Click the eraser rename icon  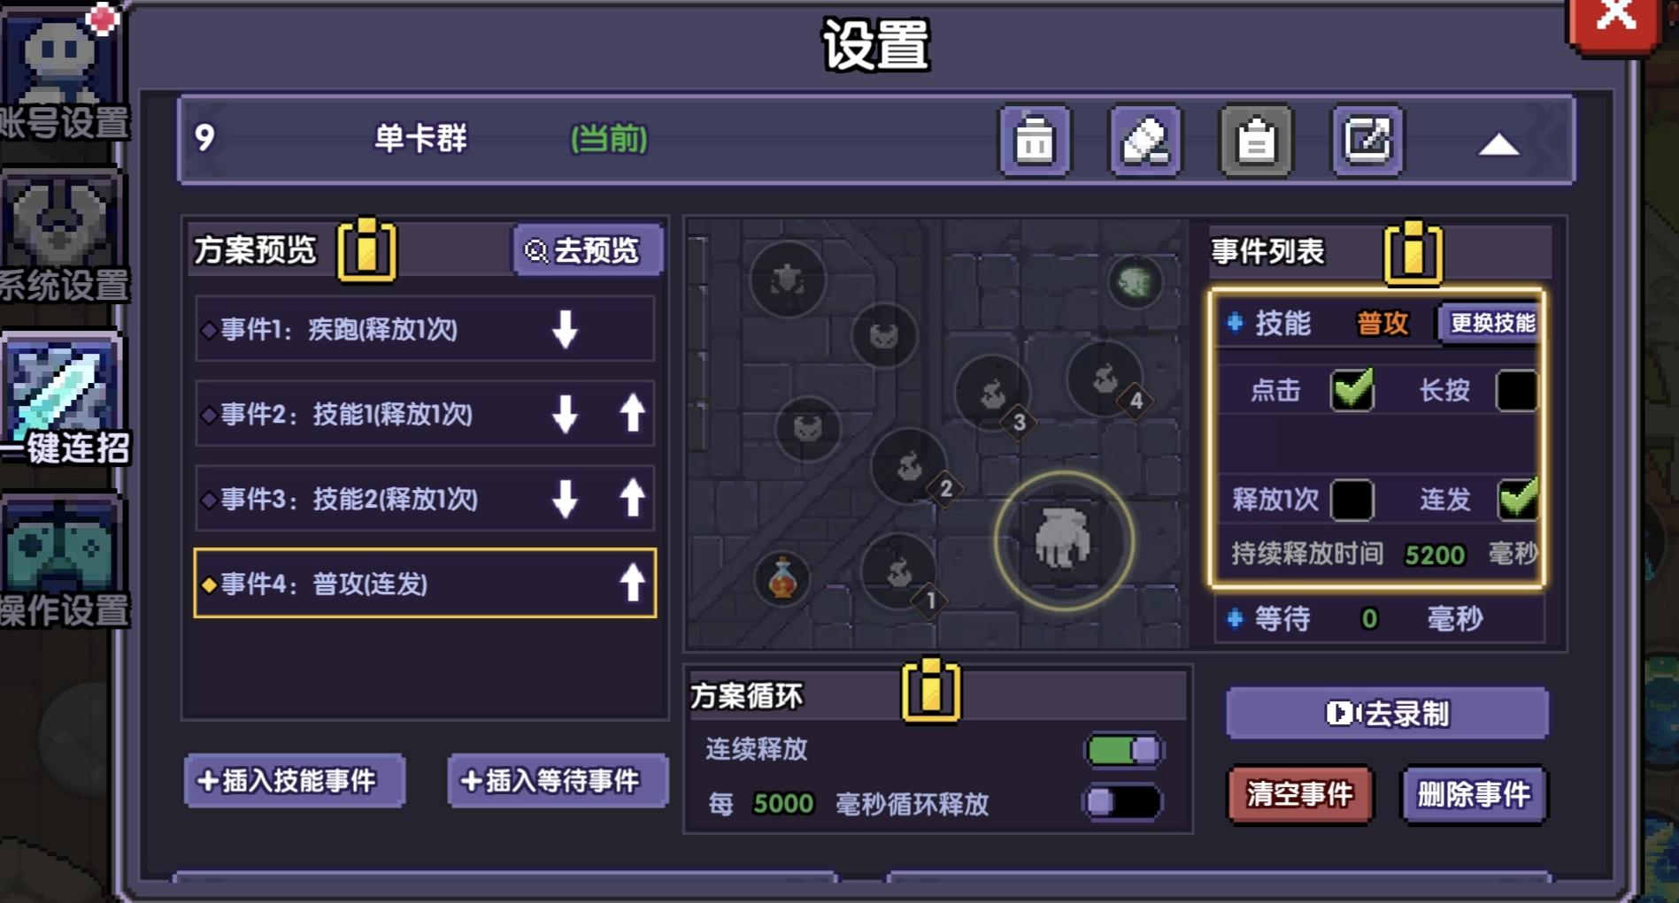1144,141
